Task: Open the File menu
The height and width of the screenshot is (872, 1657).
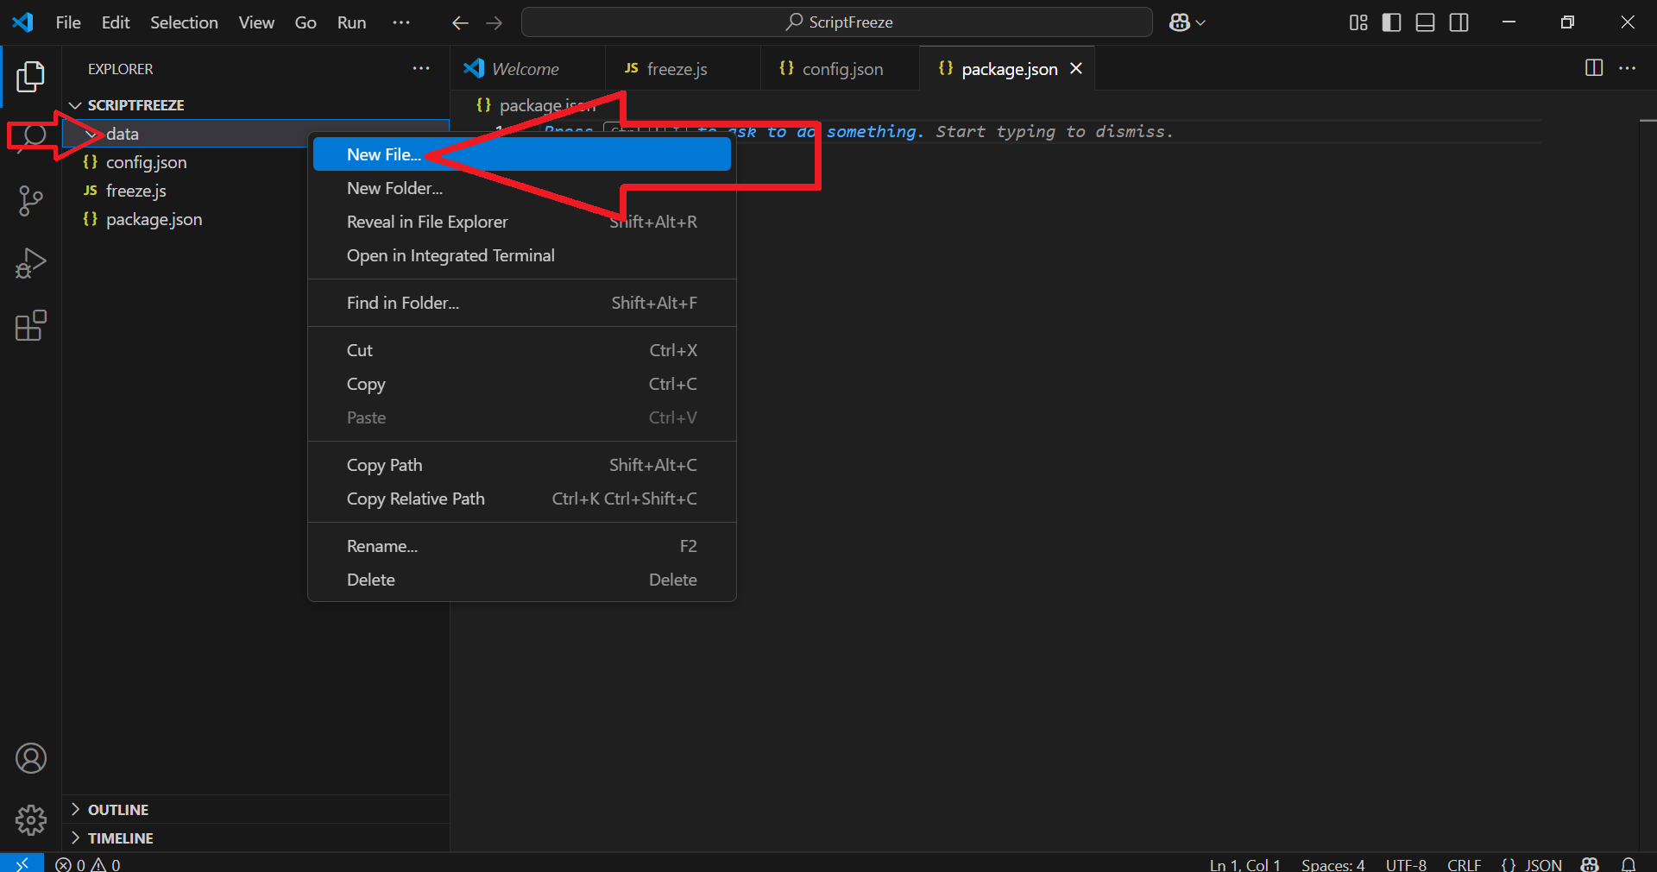Action: click(68, 22)
